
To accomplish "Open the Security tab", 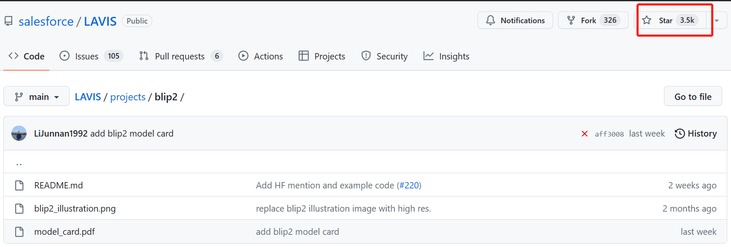I will tap(384, 56).
